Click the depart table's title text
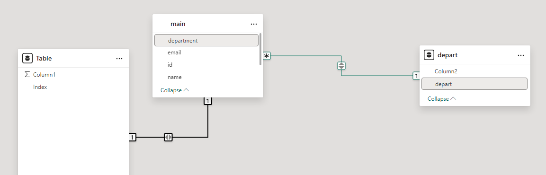The width and height of the screenshot is (546, 175). point(448,55)
